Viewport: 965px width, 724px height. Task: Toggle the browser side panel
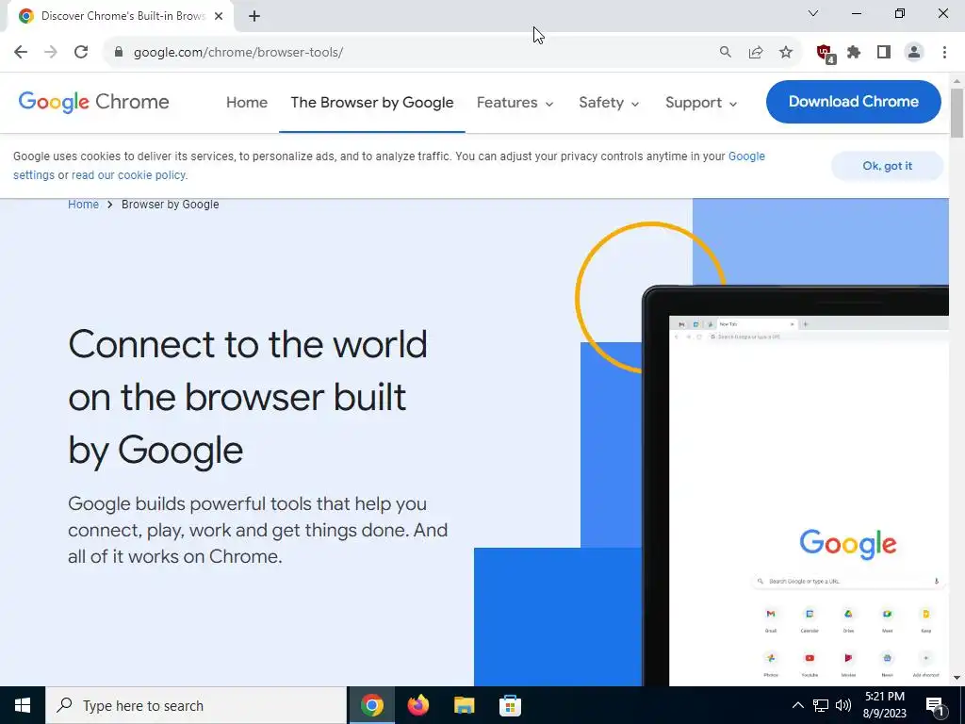pyautogui.click(x=884, y=53)
